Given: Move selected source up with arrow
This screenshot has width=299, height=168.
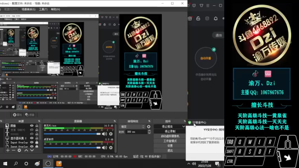Looking at the screenshot, I should [x=26, y=150].
